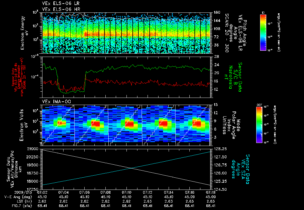Click the '15' polar angle index tick
Image resolution: width=304 pixels, height=210 pixels.
216,105
